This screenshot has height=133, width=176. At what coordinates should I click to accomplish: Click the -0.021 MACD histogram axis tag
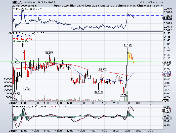coord(167,118)
